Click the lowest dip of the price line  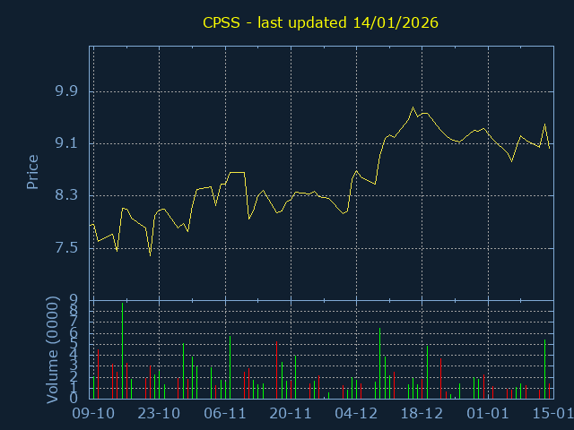pyautogui.click(x=150, y=255)
